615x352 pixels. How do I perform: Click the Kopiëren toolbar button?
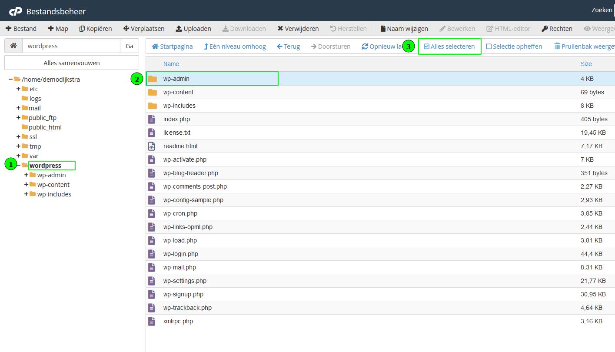(96, 29)
